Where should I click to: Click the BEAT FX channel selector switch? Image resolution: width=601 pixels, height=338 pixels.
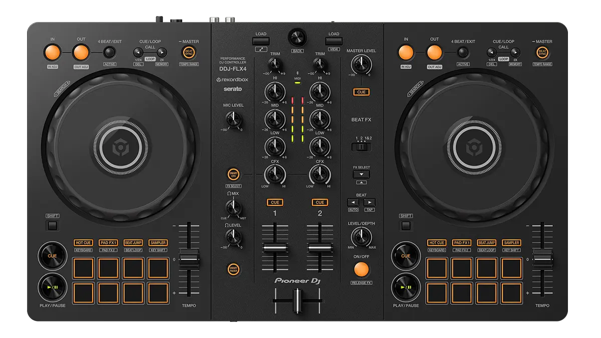coord(361,147)
